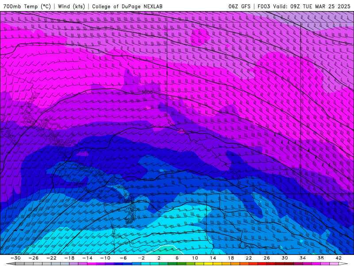
Task: Click the 'College of DuPage NEXLAB' header text
Action: tap(127, 6)
